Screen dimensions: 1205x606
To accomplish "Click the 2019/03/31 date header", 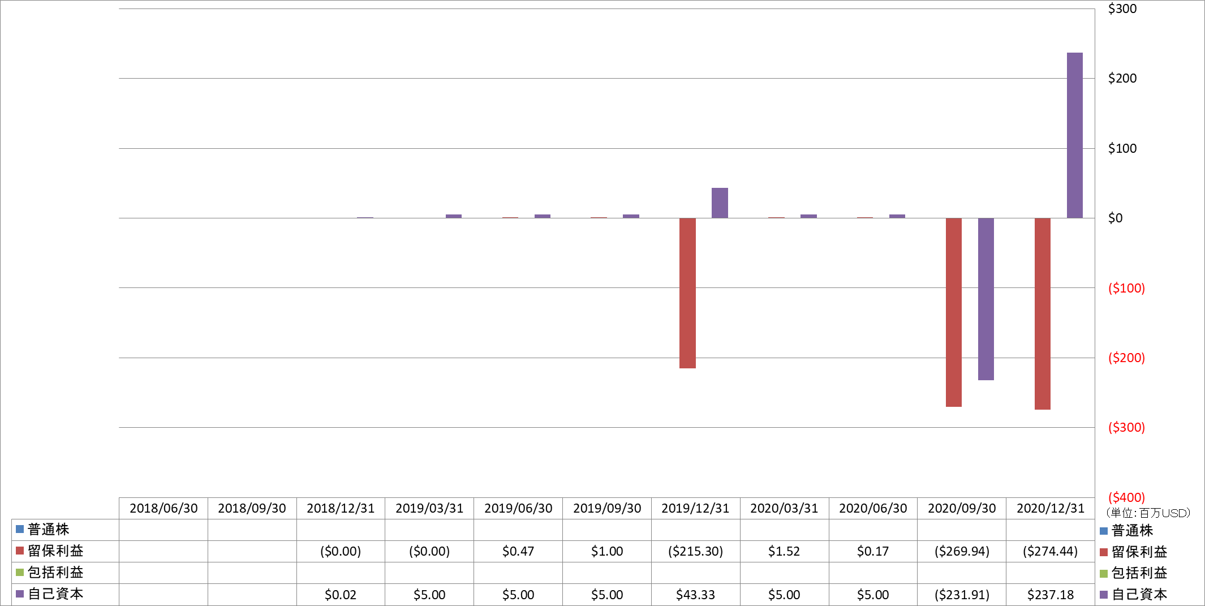I will [429, 509].
